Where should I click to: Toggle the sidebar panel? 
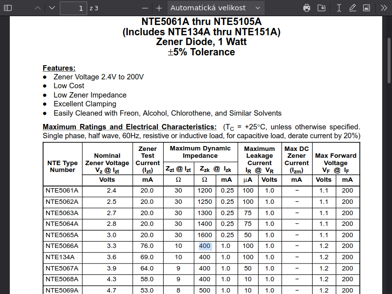(9, 8)
